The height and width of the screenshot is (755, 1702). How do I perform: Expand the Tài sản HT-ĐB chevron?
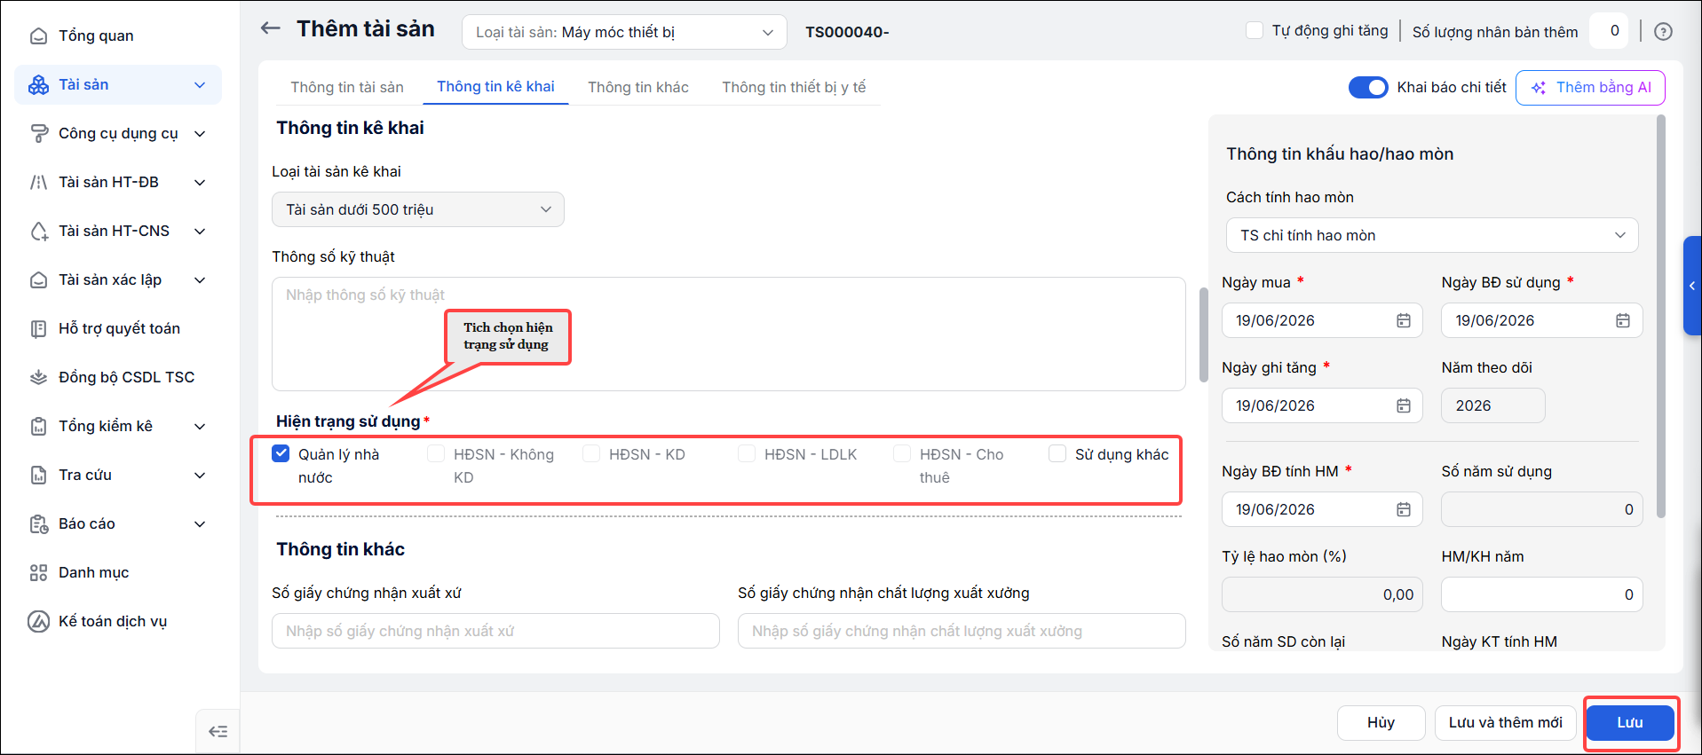click(x=200, y=183)
